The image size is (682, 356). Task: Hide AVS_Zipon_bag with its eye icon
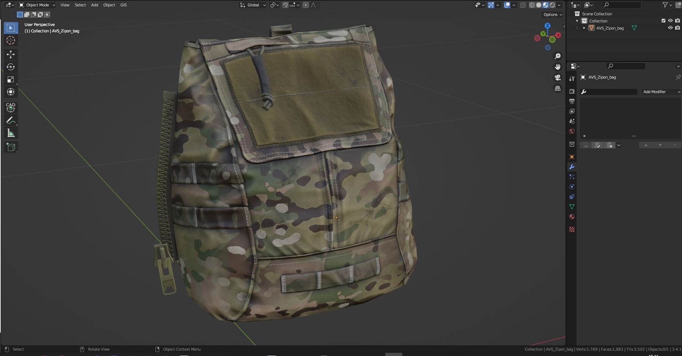[x=670, y=28]
